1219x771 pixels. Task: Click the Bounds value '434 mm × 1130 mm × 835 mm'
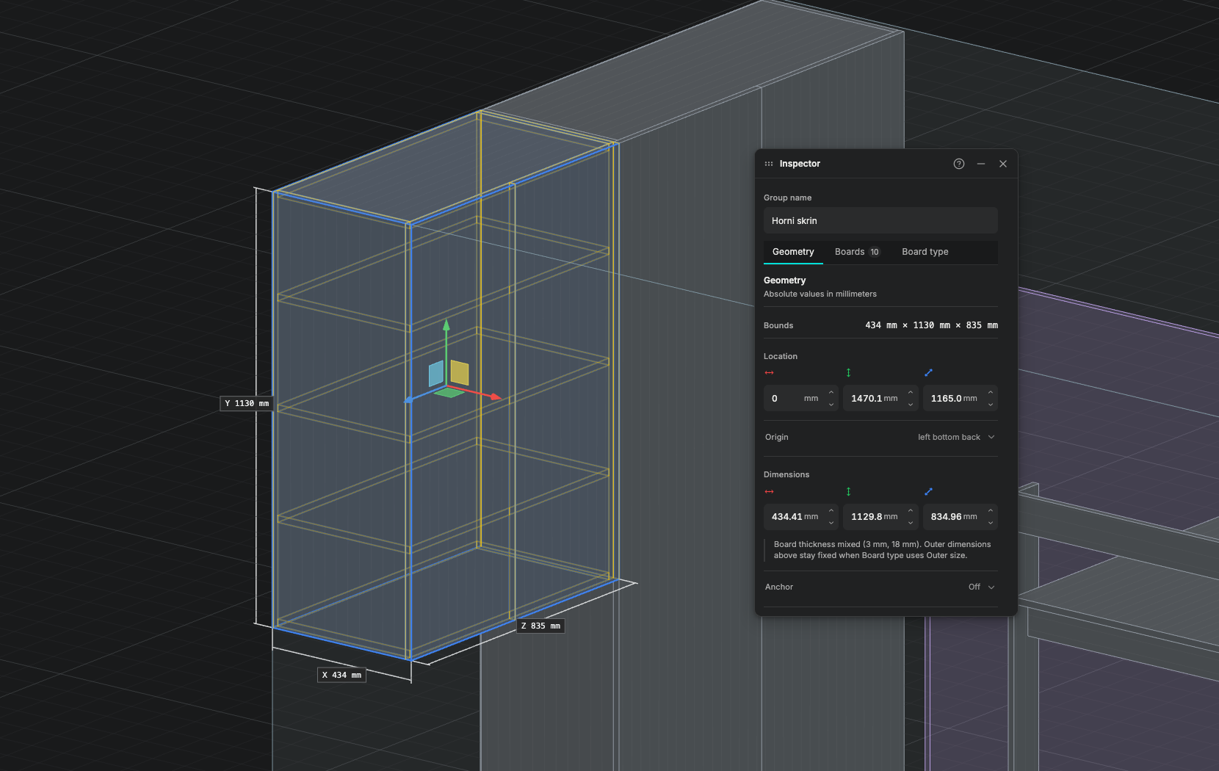pyautogui.click(x=931, y=325)
